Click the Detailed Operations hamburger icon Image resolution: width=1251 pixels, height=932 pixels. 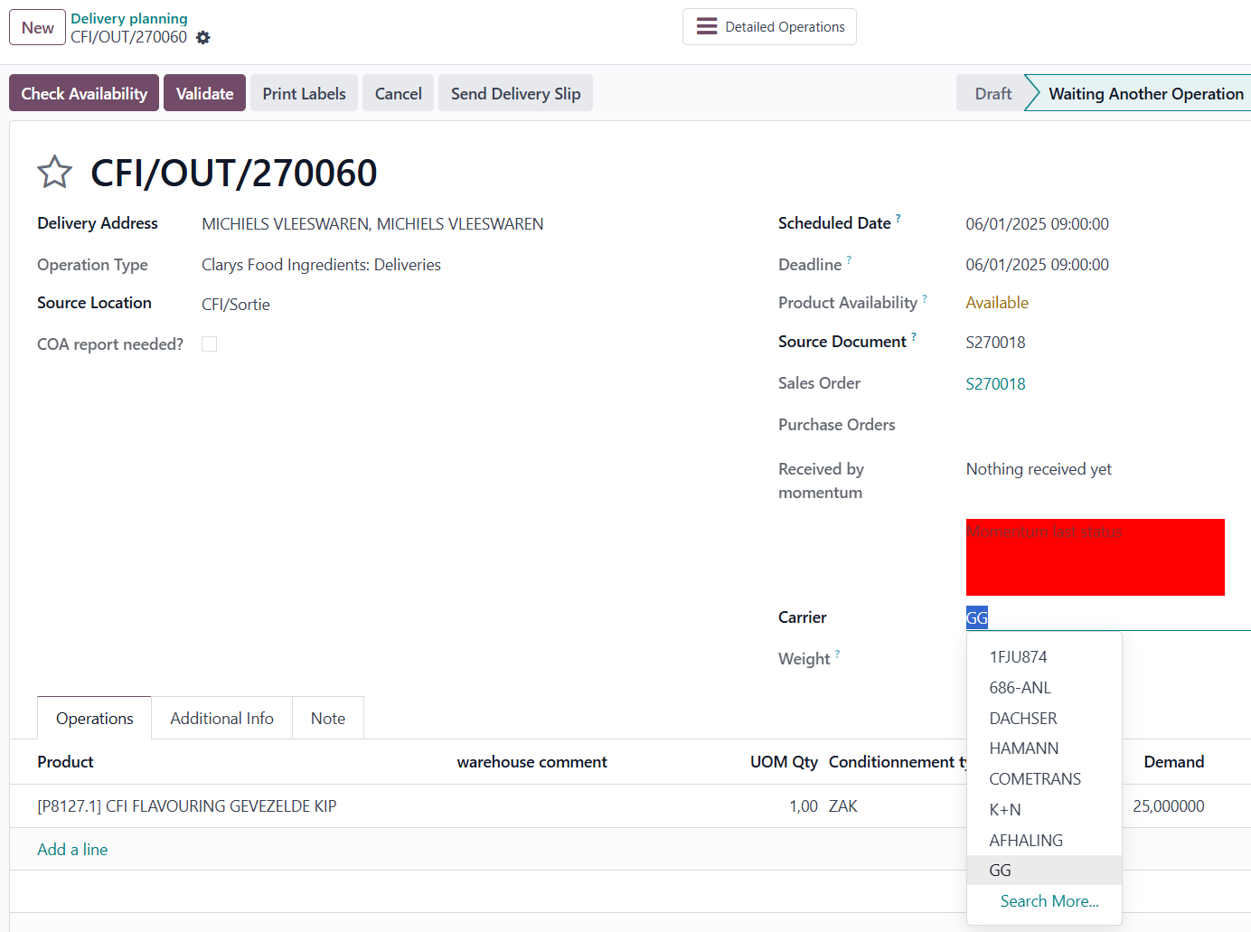[707, 27]
